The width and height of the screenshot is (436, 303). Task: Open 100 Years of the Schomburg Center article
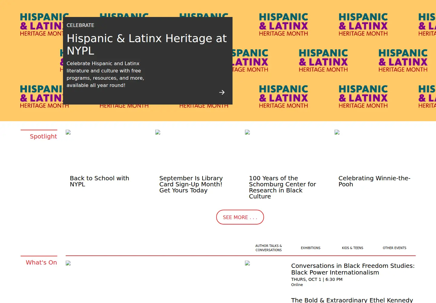[x=282, y=187]
